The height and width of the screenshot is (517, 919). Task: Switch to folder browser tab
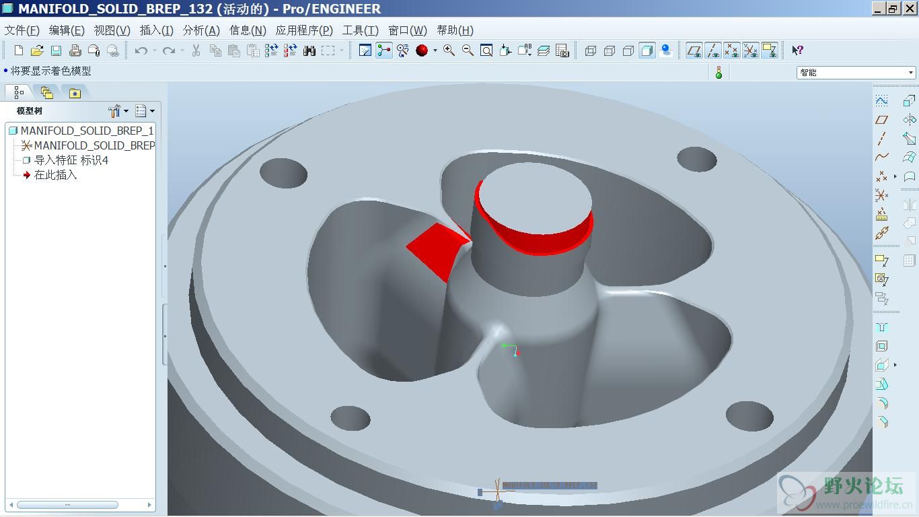pyautogui.click(x=46, y=92)
